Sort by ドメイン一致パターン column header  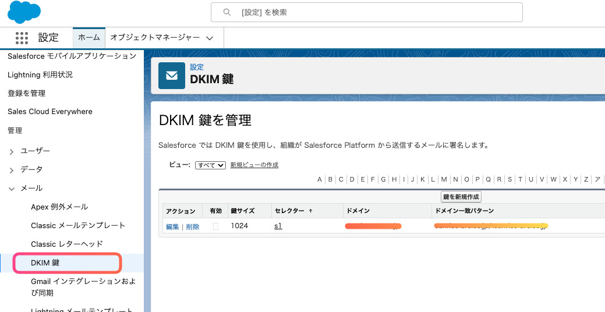pos(464,211)
